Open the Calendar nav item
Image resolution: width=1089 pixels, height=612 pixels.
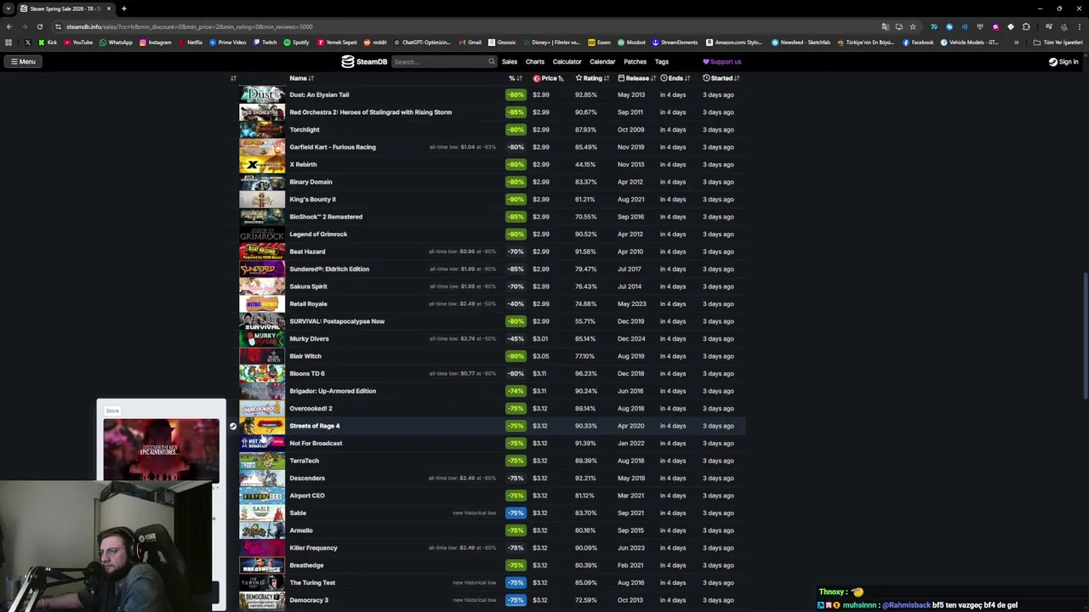[602, 61]
